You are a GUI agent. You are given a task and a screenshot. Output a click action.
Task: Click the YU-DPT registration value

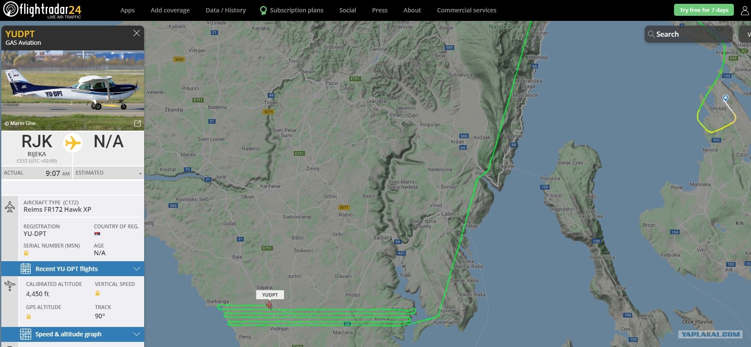[x=35, y=234]
